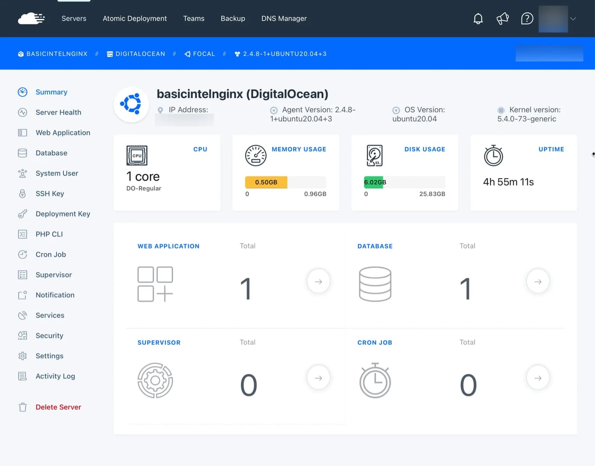
Task: Open the Activity Log
Action: coord(55,376)
